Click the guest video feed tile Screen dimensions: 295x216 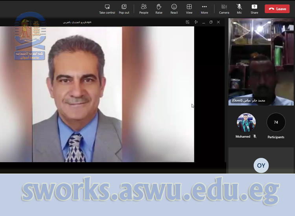261,62
